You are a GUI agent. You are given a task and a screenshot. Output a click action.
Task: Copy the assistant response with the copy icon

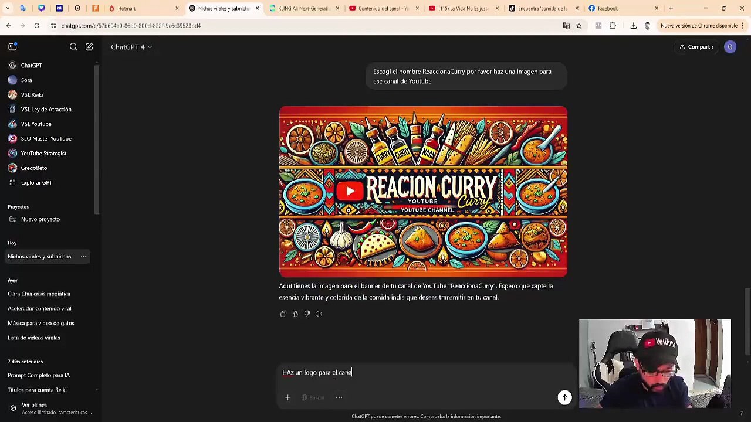coord(283,314)
